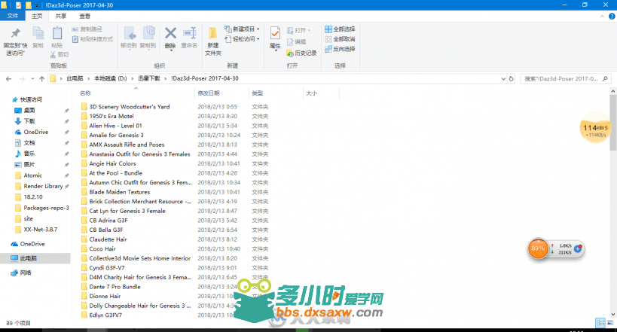Screen dimensions: 617x332
Task: Open the Properties checkmark icon
Action: tap(275, 33)
